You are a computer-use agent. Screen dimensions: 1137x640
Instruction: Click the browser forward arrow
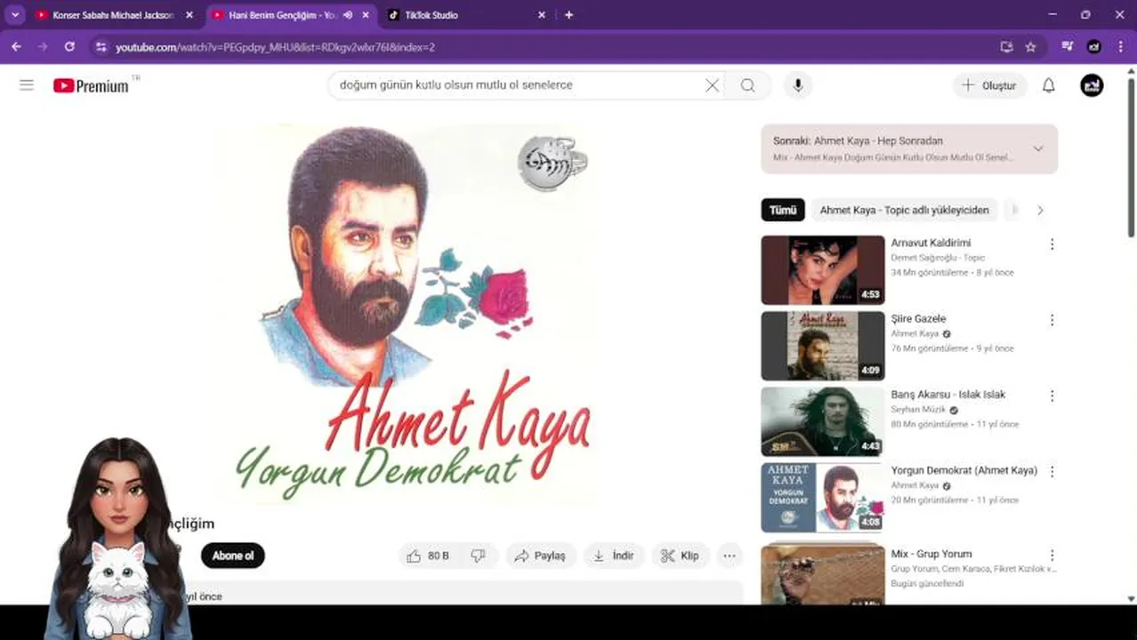(43, 46)
